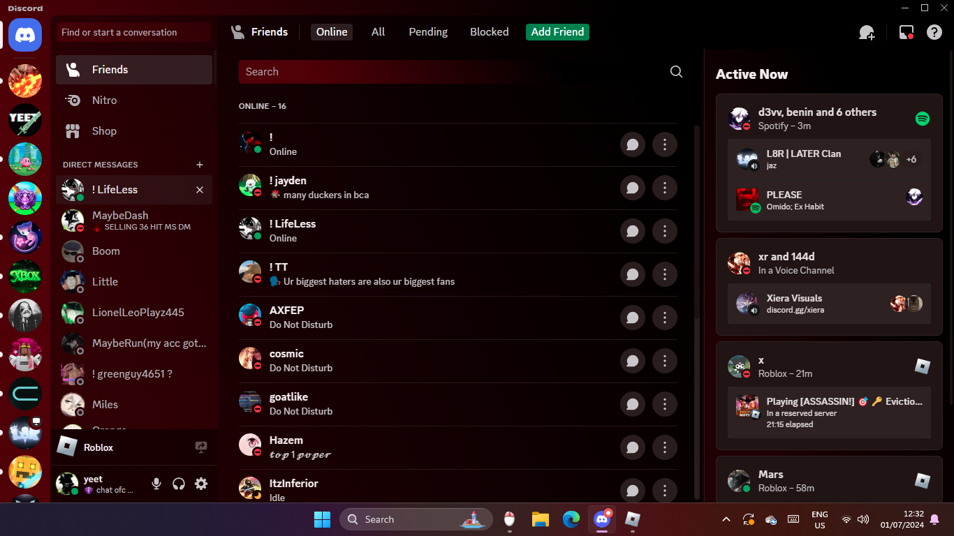Open Discord Help question mark icon
The width and height of the screenshot is (954, 536).
click(x=934, y=32)
